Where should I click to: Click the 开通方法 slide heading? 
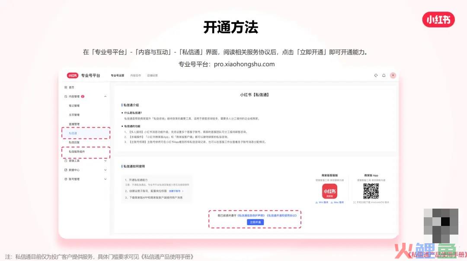coord(231,27)
